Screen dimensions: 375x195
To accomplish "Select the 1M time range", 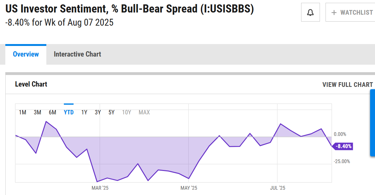I will (23, 112).
